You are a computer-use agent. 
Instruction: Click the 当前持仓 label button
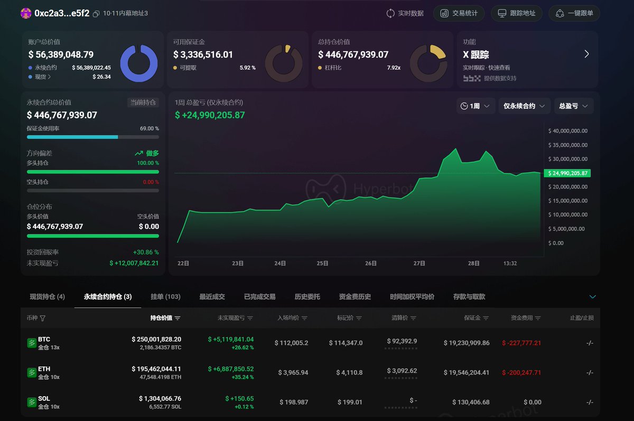143,102
